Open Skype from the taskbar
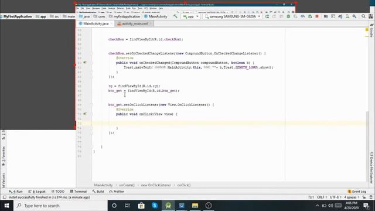The width and height of the screenshot is (375, 211). (x=155, y=206)
